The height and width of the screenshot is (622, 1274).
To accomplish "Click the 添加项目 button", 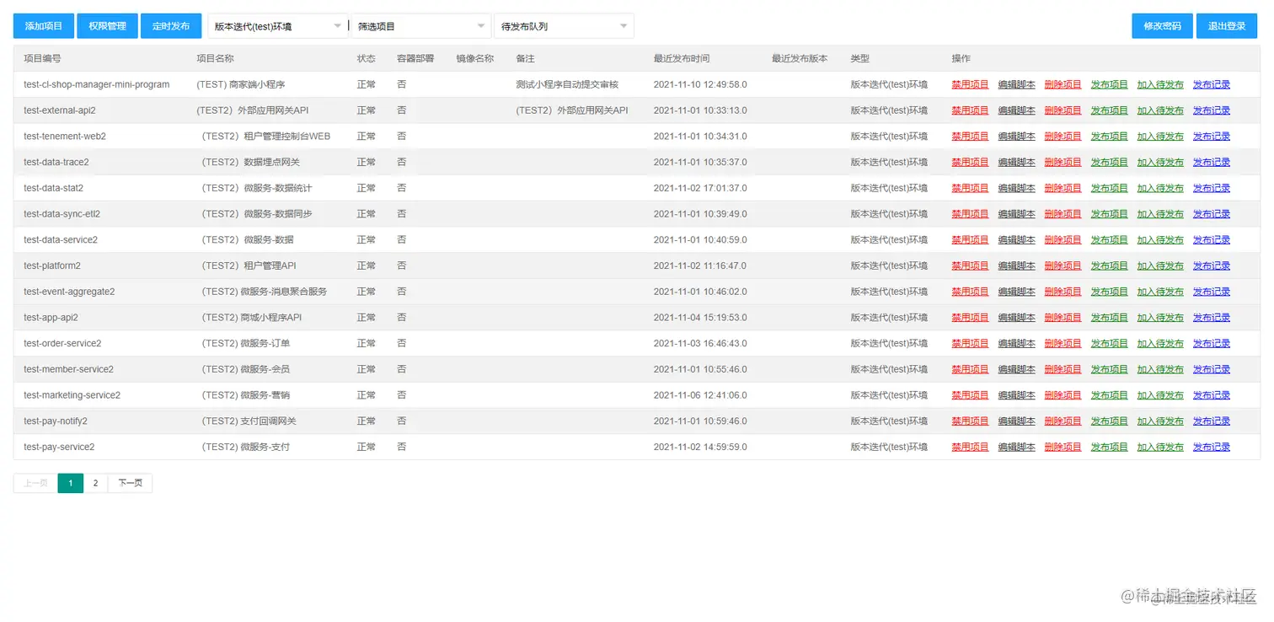I will click(44, 26).
